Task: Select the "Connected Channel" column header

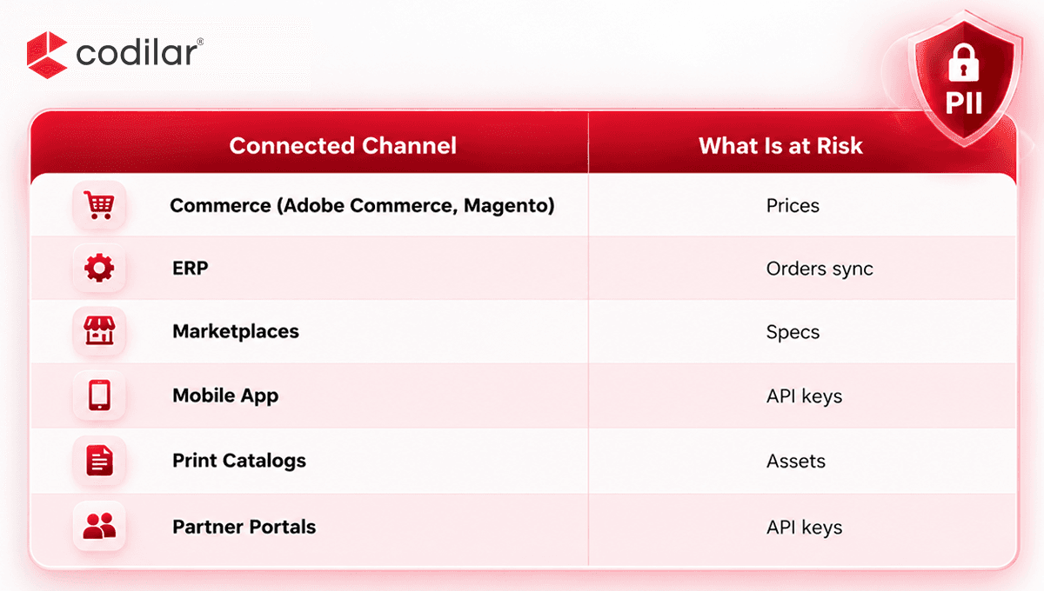Action: point(343,145)
